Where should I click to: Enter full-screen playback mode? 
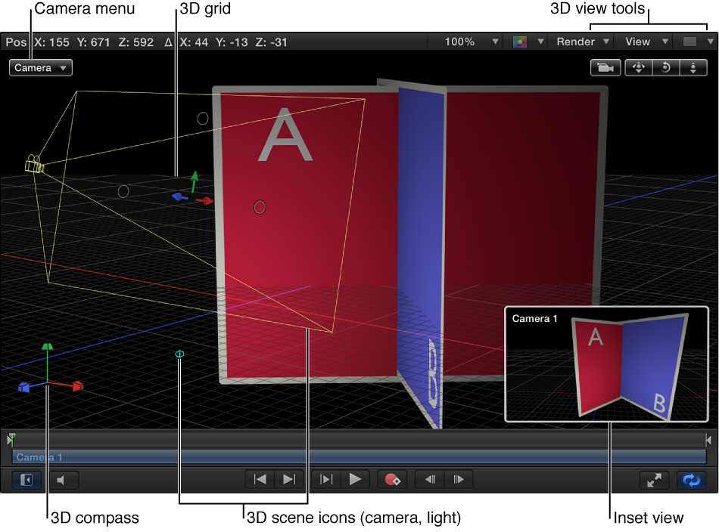654,479
